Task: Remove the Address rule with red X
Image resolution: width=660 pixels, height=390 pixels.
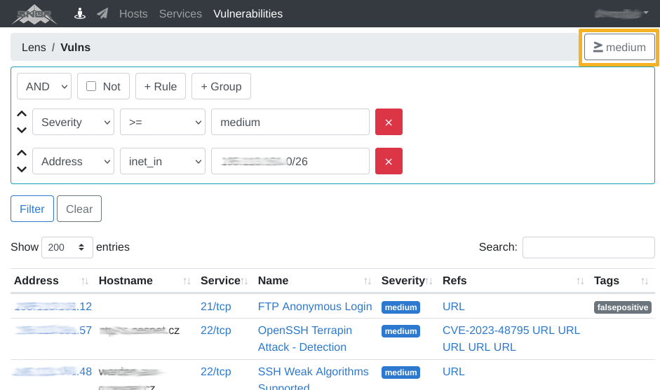Action: pos(389,161)
